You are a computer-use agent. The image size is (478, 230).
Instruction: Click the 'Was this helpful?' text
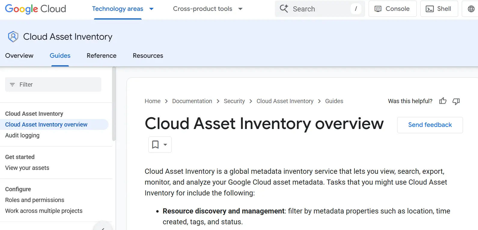pyautogui.click(x=410, y=101)
